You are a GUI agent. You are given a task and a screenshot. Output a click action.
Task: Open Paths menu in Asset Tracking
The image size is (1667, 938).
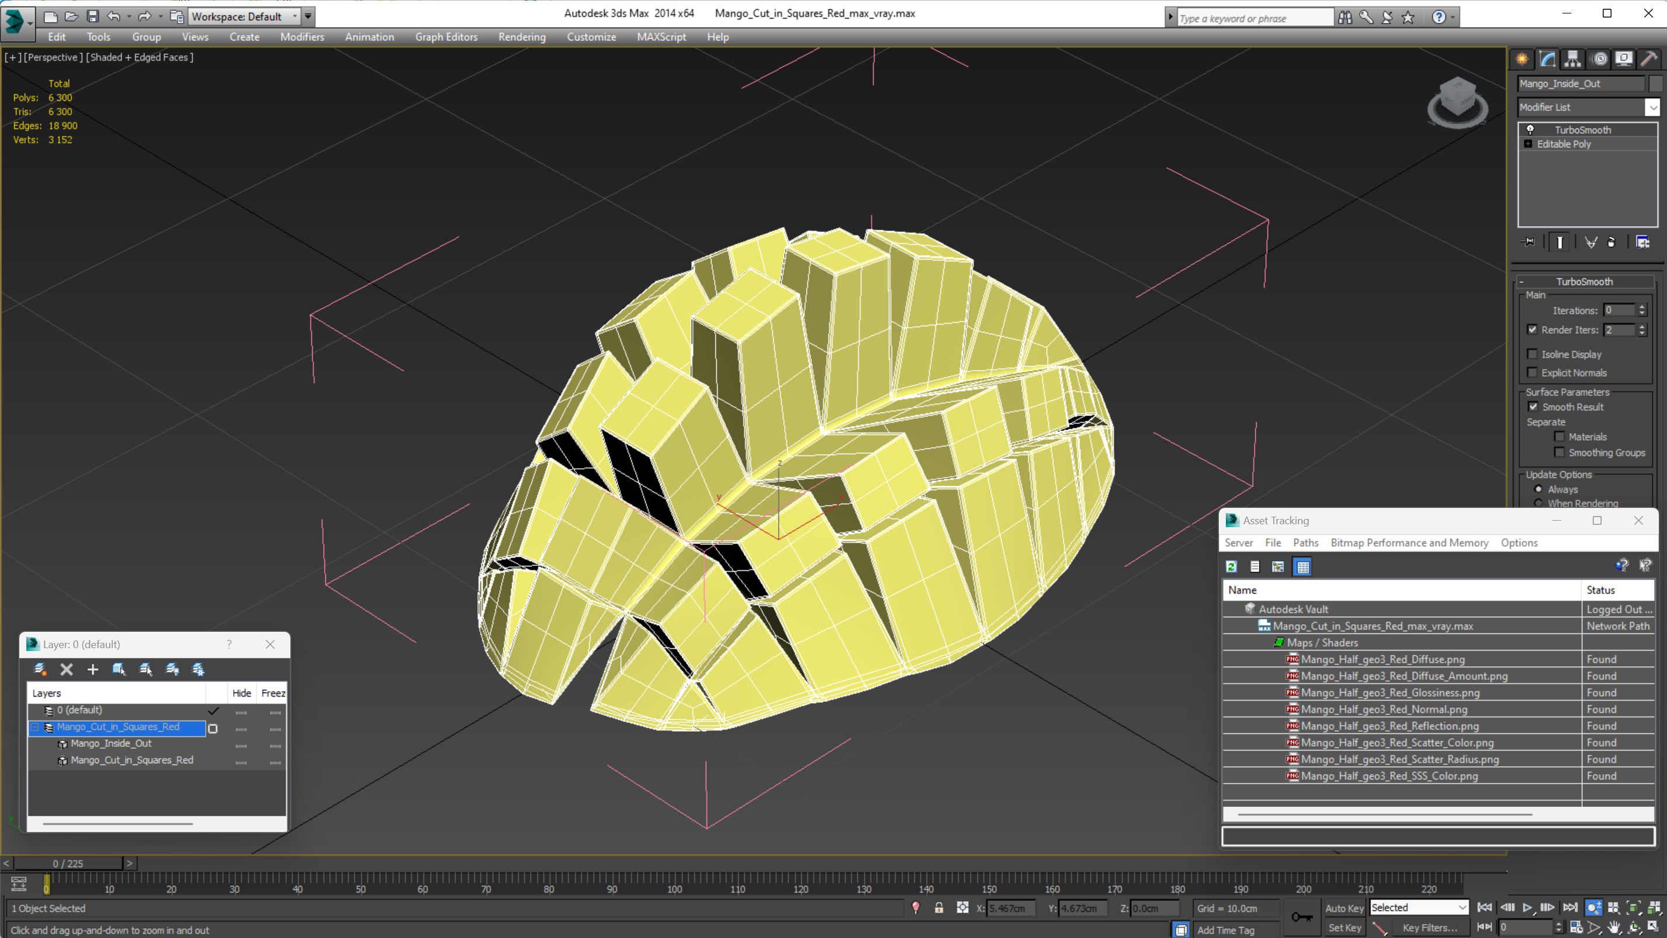tap(1305, 542)
